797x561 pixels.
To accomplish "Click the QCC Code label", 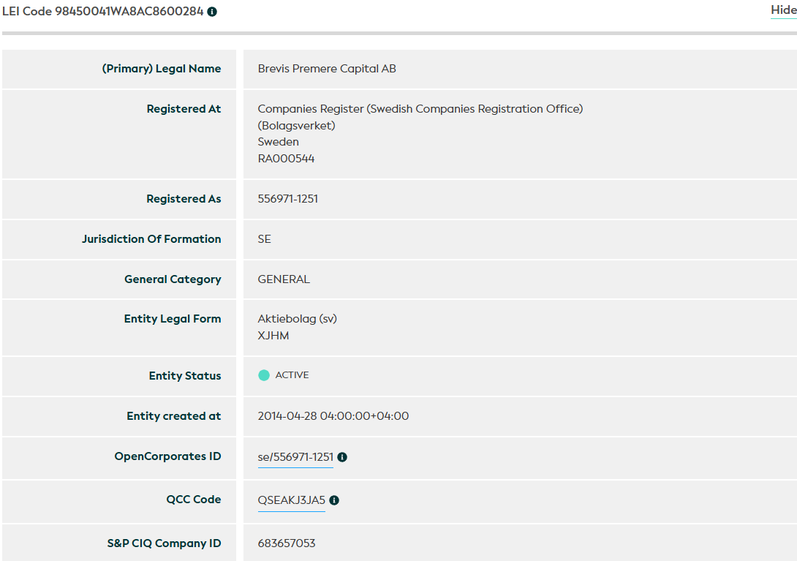I will tap(194, 500).
